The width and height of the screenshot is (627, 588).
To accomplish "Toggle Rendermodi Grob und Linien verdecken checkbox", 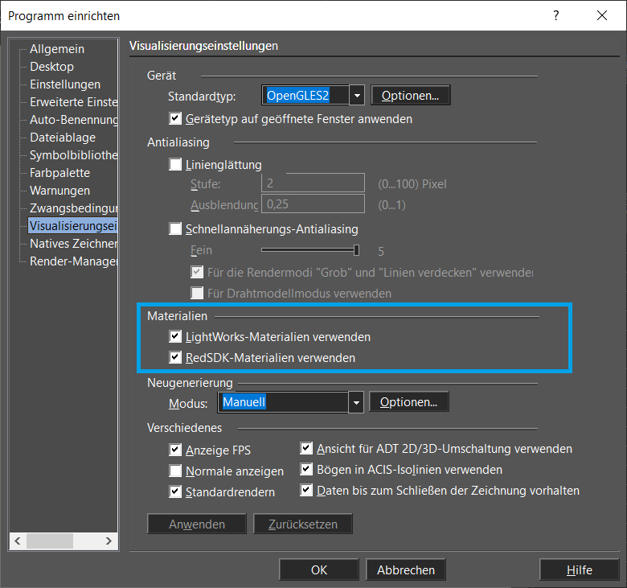I will click(197, 272).
